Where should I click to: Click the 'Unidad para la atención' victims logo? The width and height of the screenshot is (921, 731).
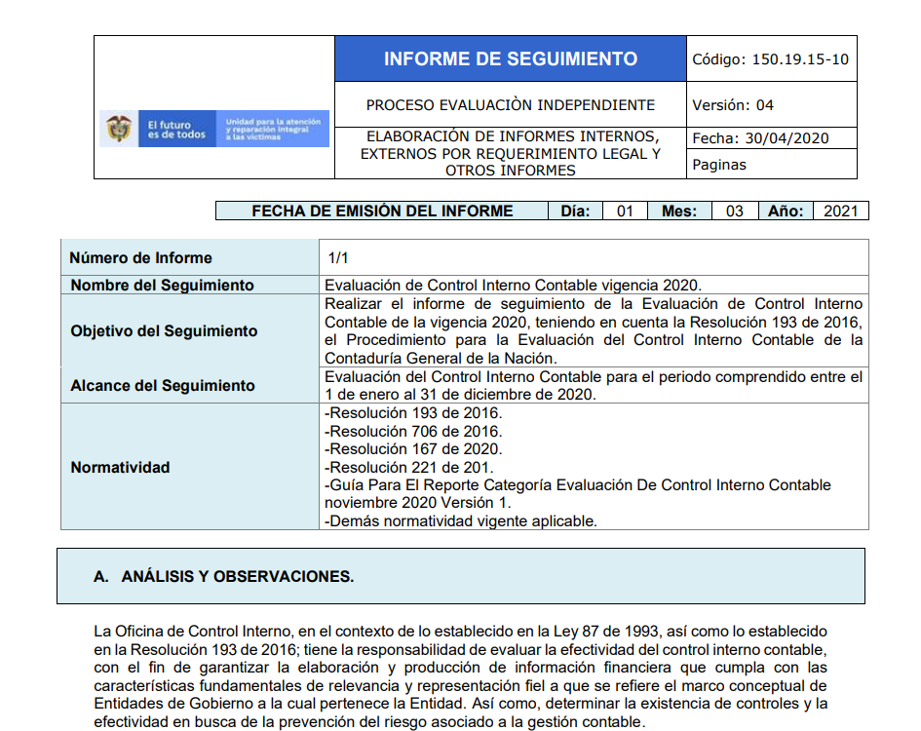tap(273, 130)
